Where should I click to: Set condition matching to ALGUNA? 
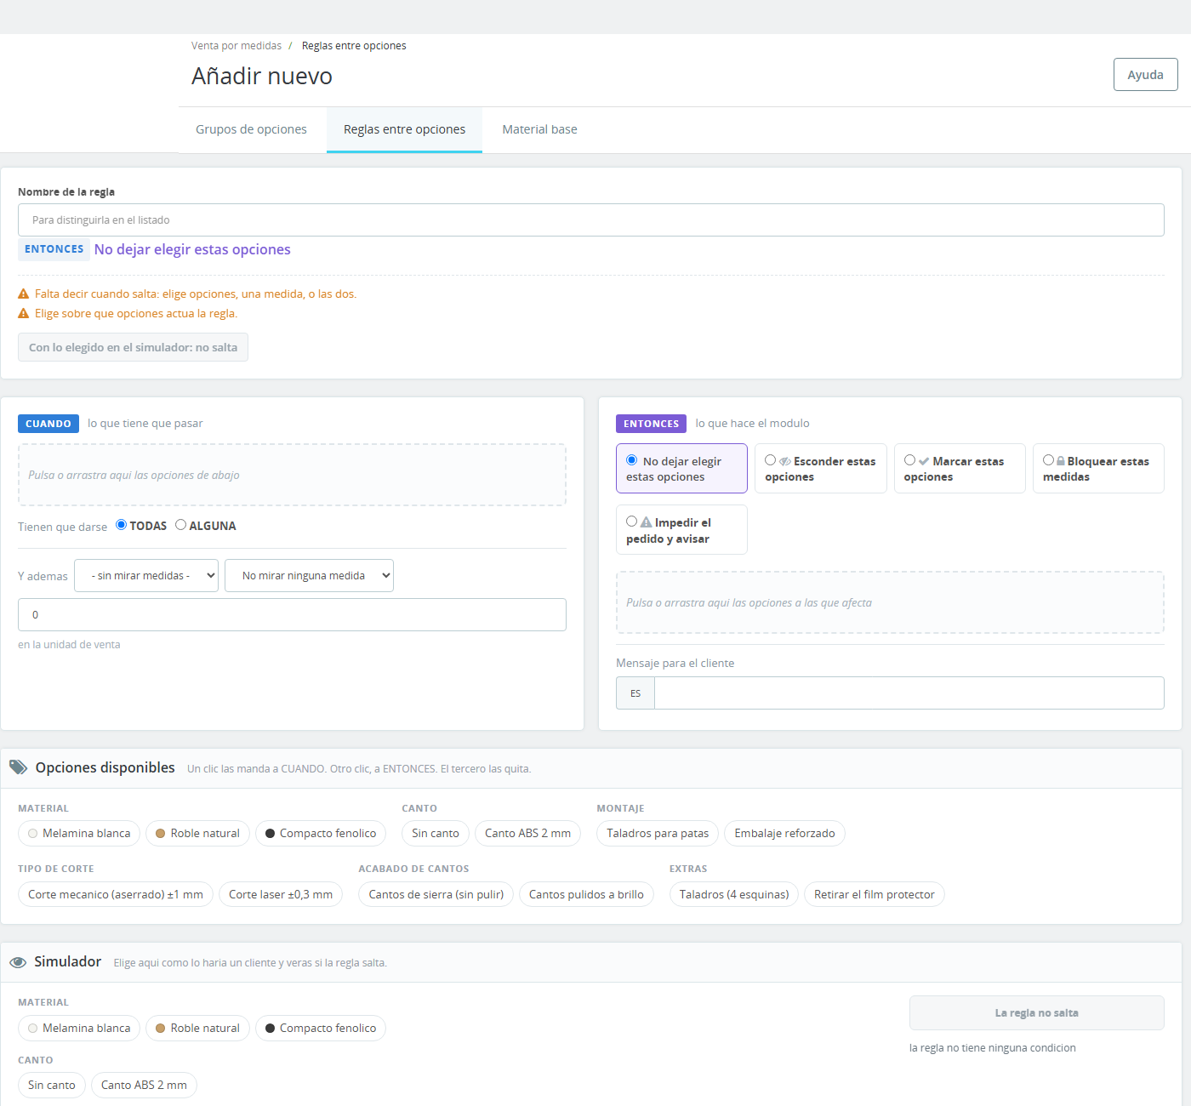click(181, 525)
